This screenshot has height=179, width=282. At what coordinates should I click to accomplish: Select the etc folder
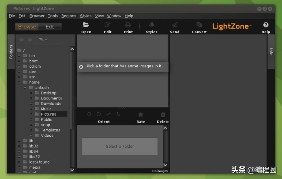[32, 77]
